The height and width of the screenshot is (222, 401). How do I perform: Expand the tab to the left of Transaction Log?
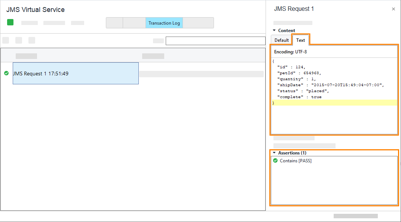[135, 23]
